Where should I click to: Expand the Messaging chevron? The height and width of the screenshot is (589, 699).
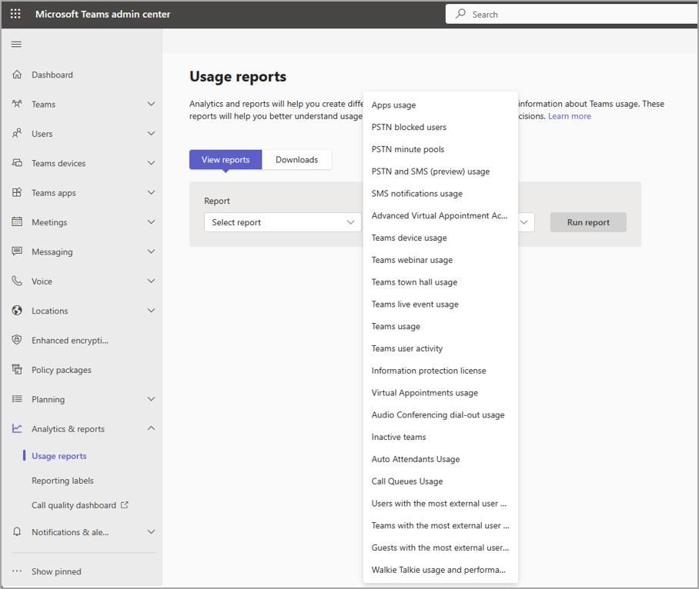[151, 251]
